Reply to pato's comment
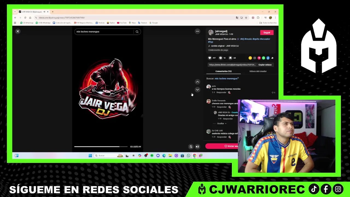The width and height of the screenshot is (350, 197). point(221,92)
